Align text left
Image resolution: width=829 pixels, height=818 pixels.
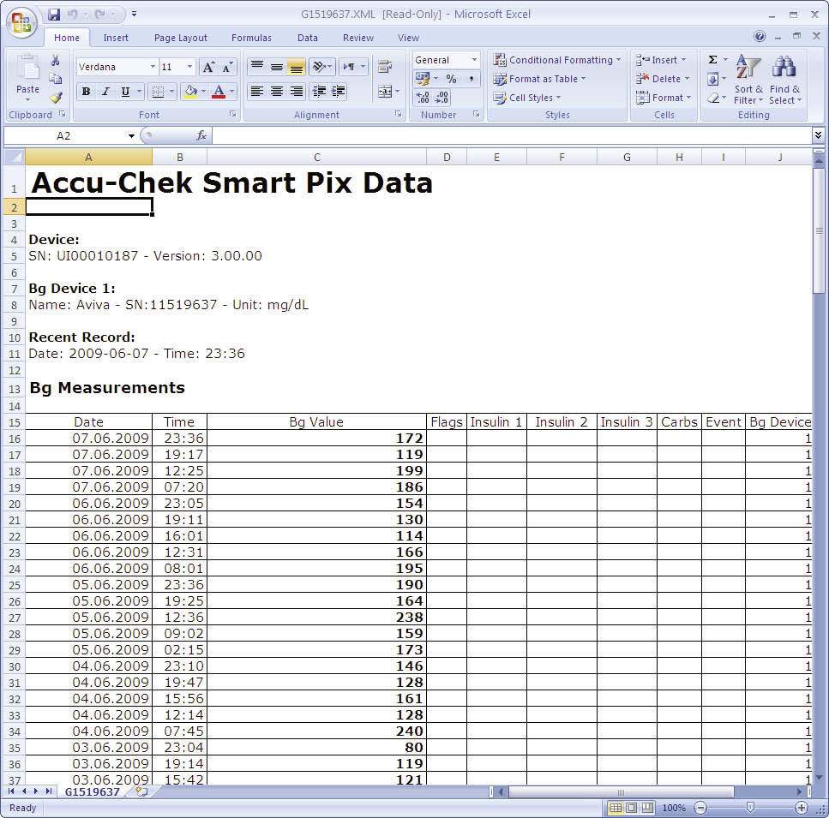tap(257, 92)
